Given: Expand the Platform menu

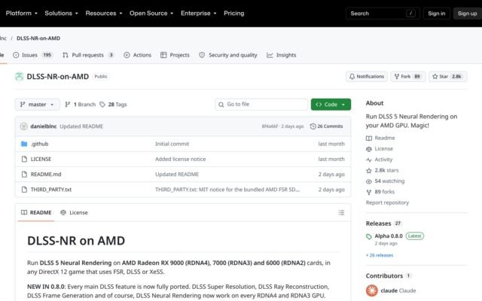Looking at the screenshot, I should (22, 14).
